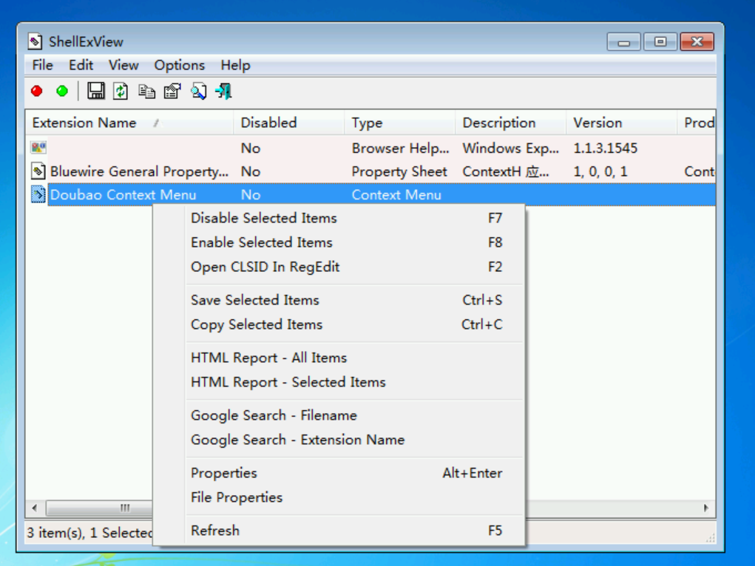Image resolution: width=755 pixels, height=566 pixels.
Task: Maximize the ShellExView window
Action: (660, 42)
